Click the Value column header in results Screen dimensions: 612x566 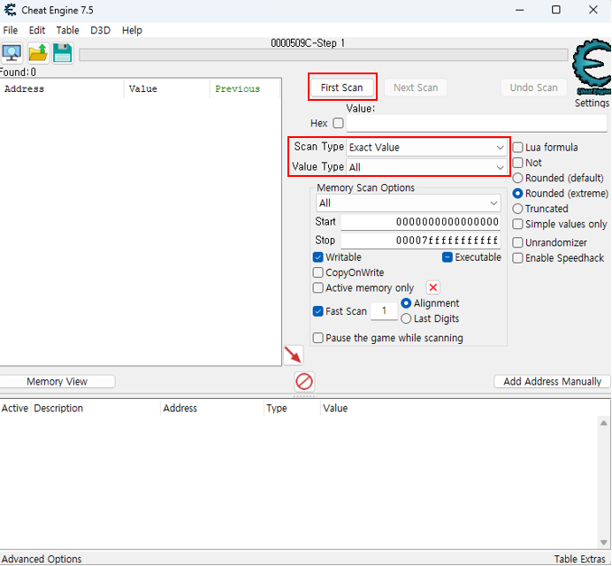click(x=167, y=88)
